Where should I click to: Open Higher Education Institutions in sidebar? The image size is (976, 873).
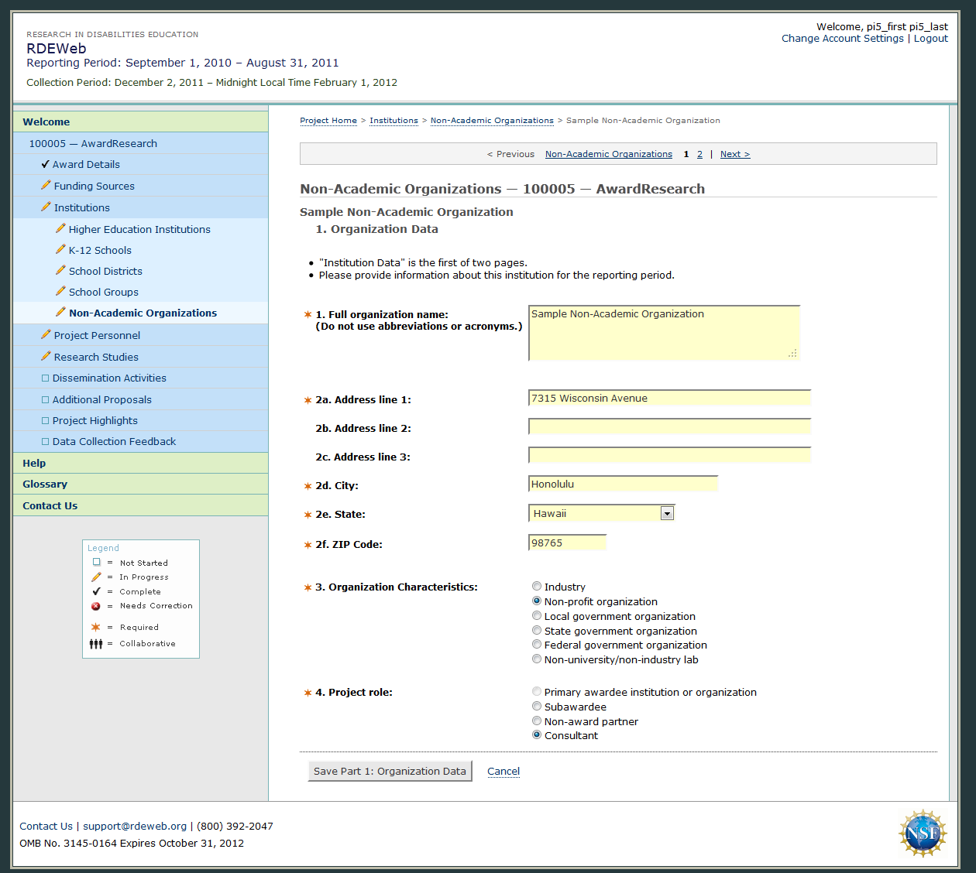click(x=139, y=229)
